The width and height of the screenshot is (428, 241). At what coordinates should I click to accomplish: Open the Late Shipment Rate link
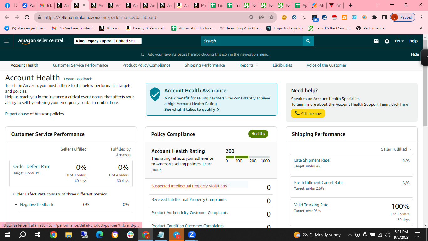click(x=312, y=160)
